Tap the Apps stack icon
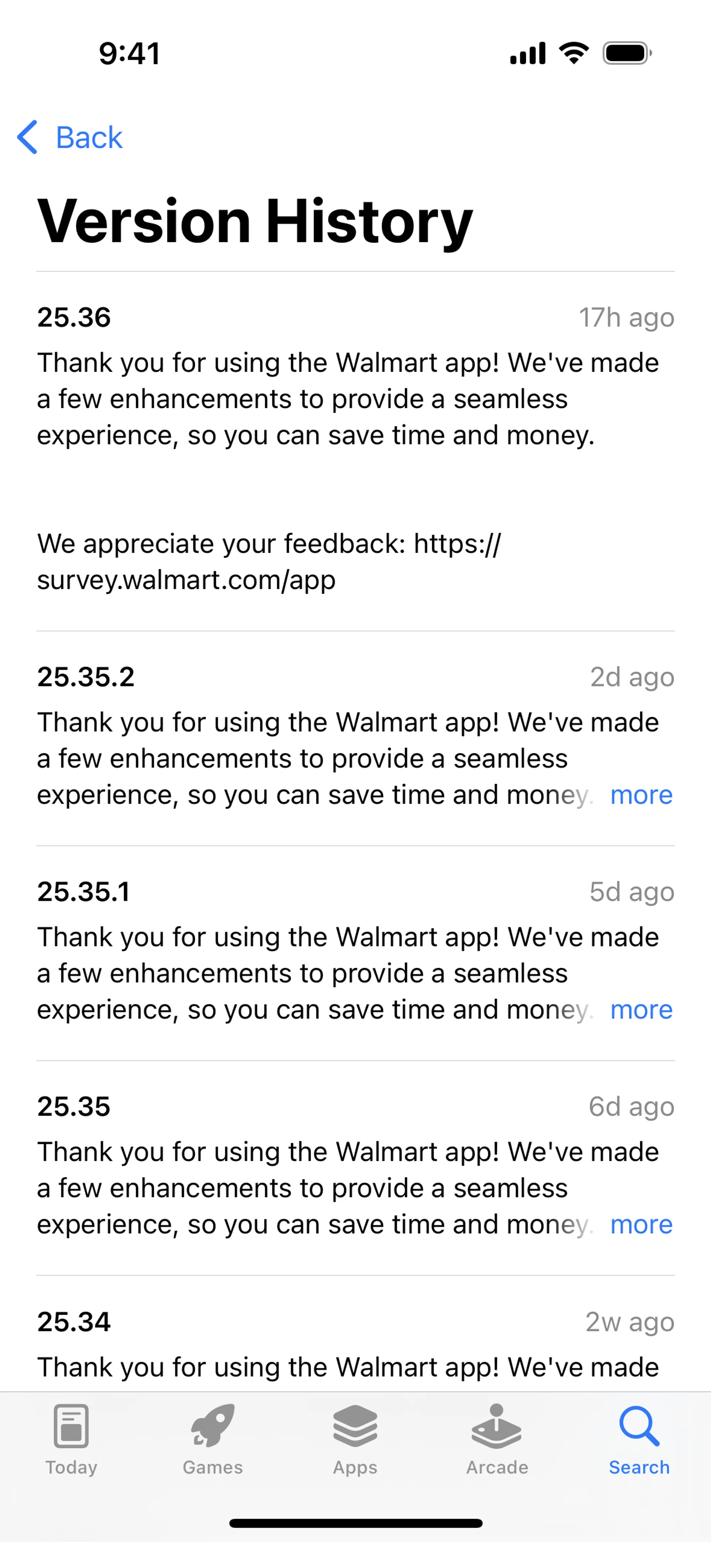Viewport: 711px width, 1542px height. pyautogui.click(x=355, y=1425)
